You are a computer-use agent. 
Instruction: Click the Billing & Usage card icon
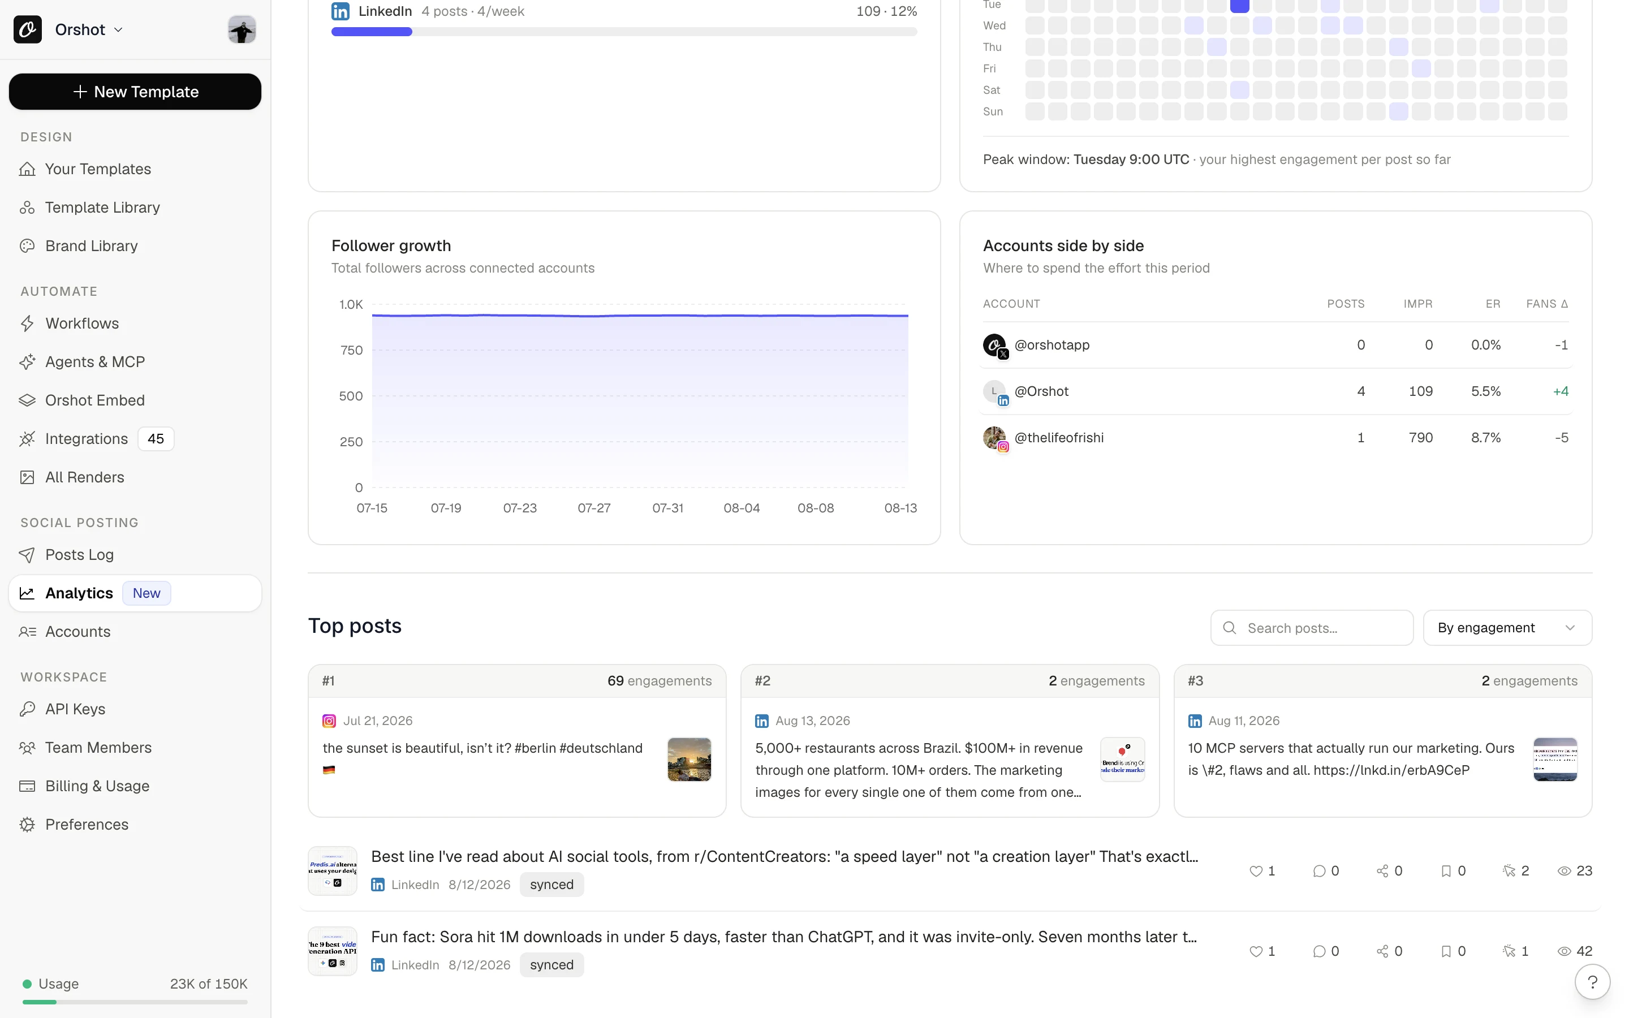point(27,786)
